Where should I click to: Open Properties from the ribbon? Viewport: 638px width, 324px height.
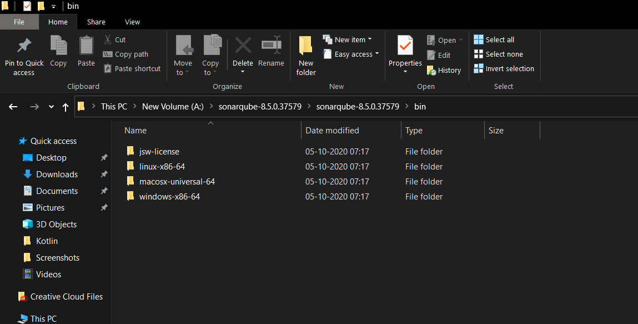(x=405, y=50)
